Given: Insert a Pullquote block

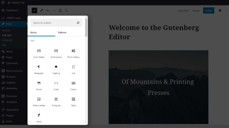Looking at the screenshot, I should pos(56,102).
